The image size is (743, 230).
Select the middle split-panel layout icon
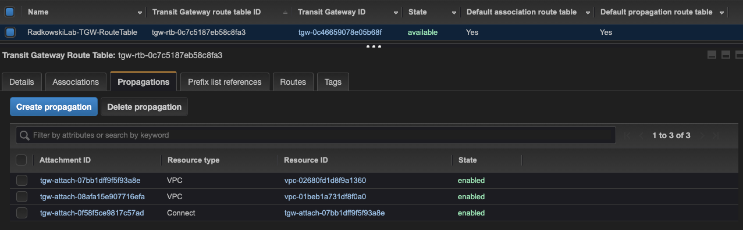tap(726, 55)
